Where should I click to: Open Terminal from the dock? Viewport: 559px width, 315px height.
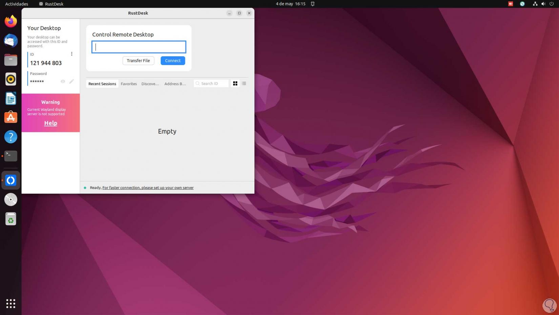(x=11, y=156)
